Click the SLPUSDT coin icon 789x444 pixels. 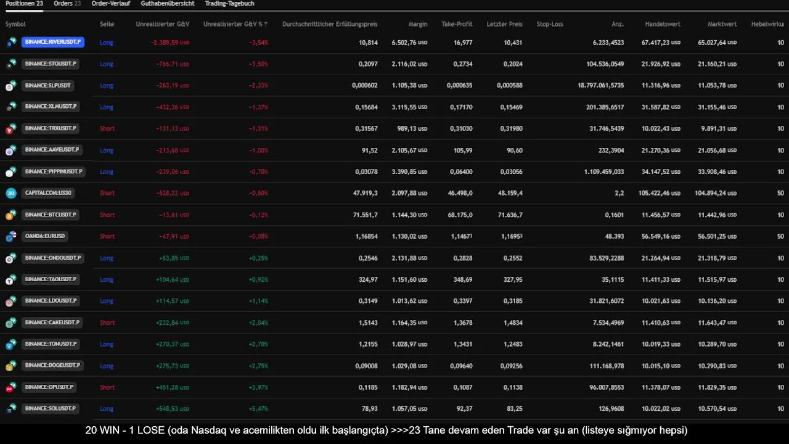(x=11, y=85)
